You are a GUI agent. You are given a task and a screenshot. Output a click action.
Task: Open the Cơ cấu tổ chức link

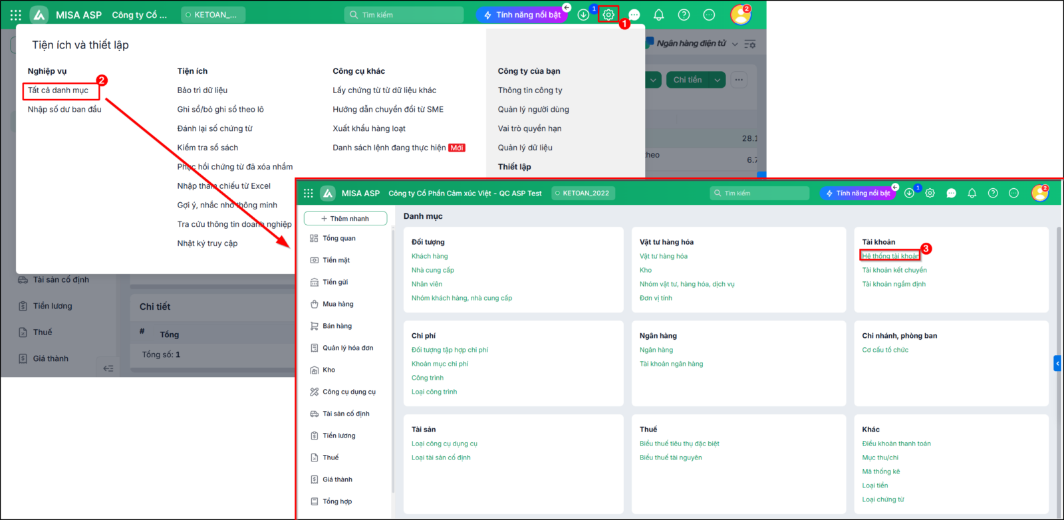(x=885, y=350)
